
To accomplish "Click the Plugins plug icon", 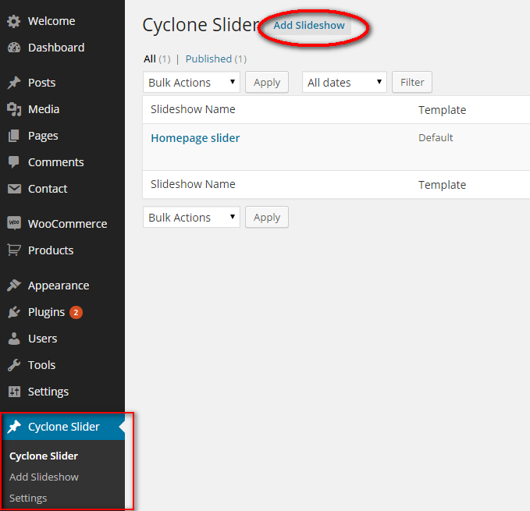I will click(14, 312).
